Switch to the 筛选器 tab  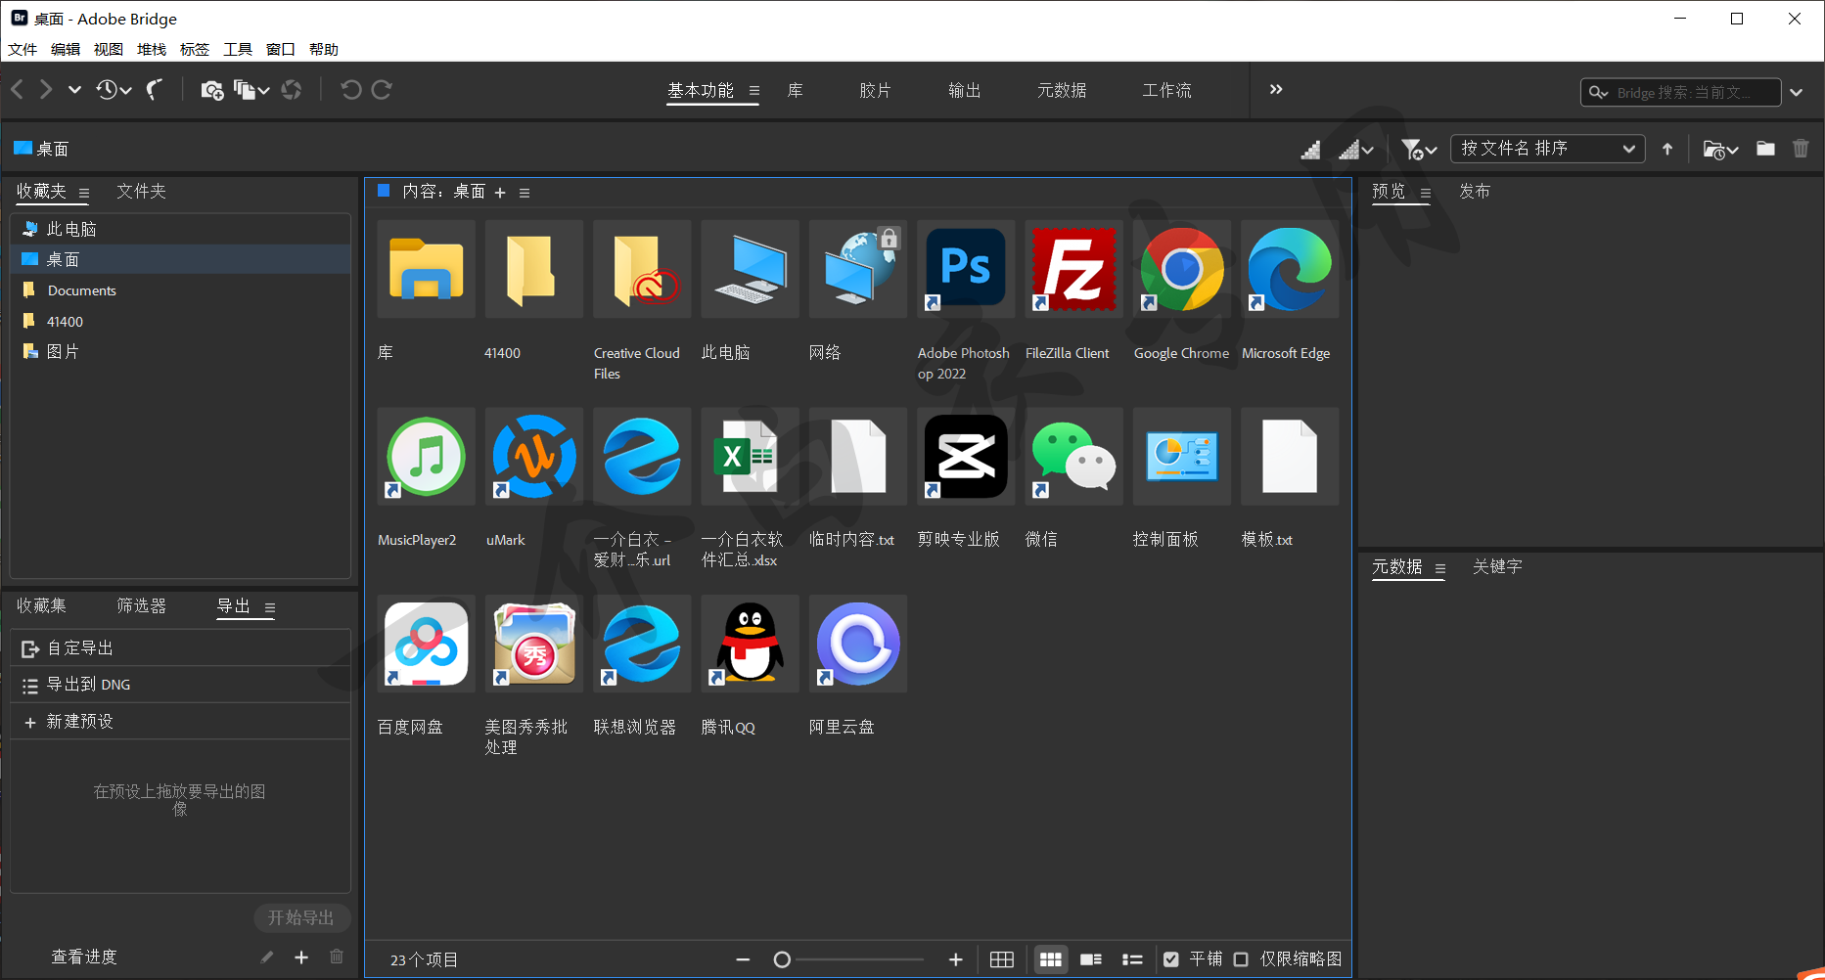tap(141, 606)
